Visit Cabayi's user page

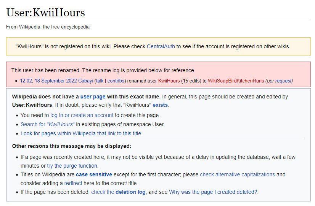pyautogui.click(x=85, y=81)
